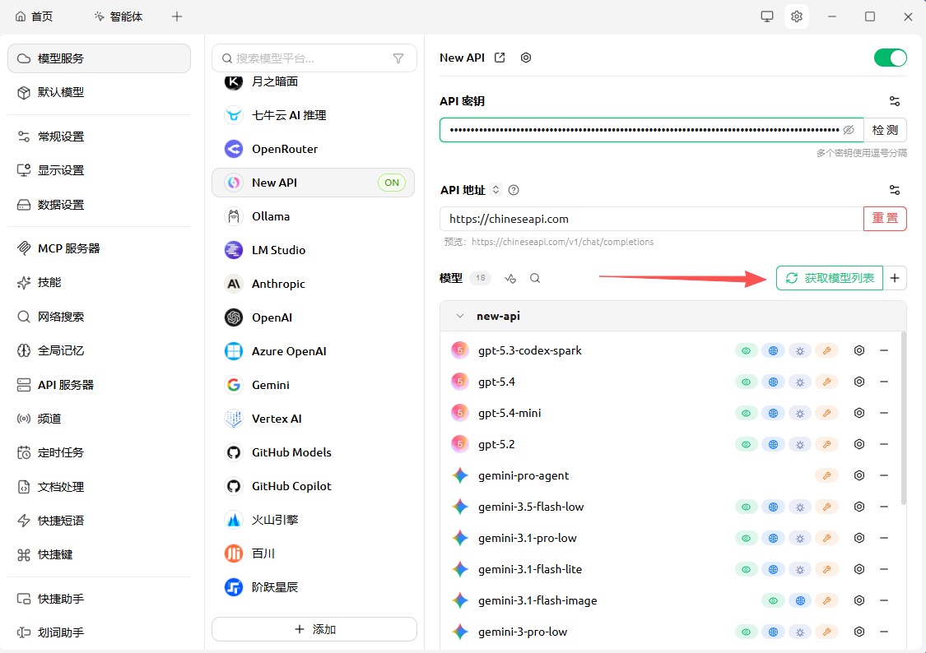Switch to the 智能体 tab
Screen dimensions: 926x653
(119, 16)
